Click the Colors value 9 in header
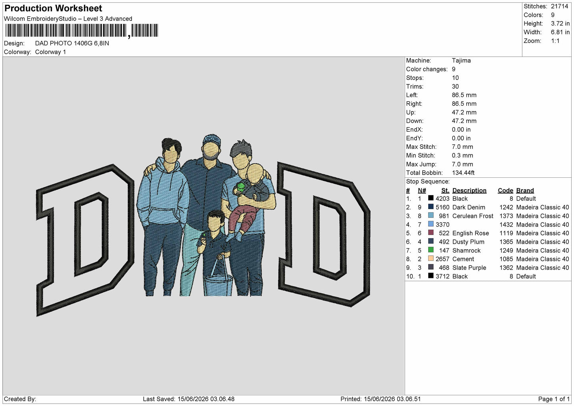Image resolution: width=574 pixels, height=406 pixels. [x=553, y=15]
